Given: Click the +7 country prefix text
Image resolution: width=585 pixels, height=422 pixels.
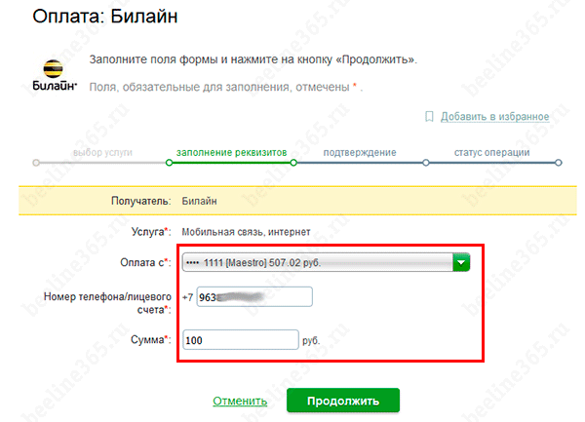Looking at the screenshot, I should 187,297.
